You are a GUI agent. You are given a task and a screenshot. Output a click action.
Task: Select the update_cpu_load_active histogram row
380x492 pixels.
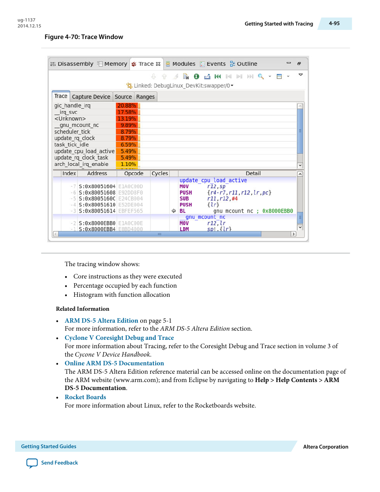[175, 151]
